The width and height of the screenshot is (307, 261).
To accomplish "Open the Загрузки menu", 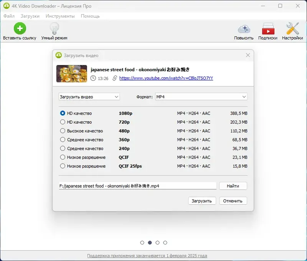I will click(30, 16).
